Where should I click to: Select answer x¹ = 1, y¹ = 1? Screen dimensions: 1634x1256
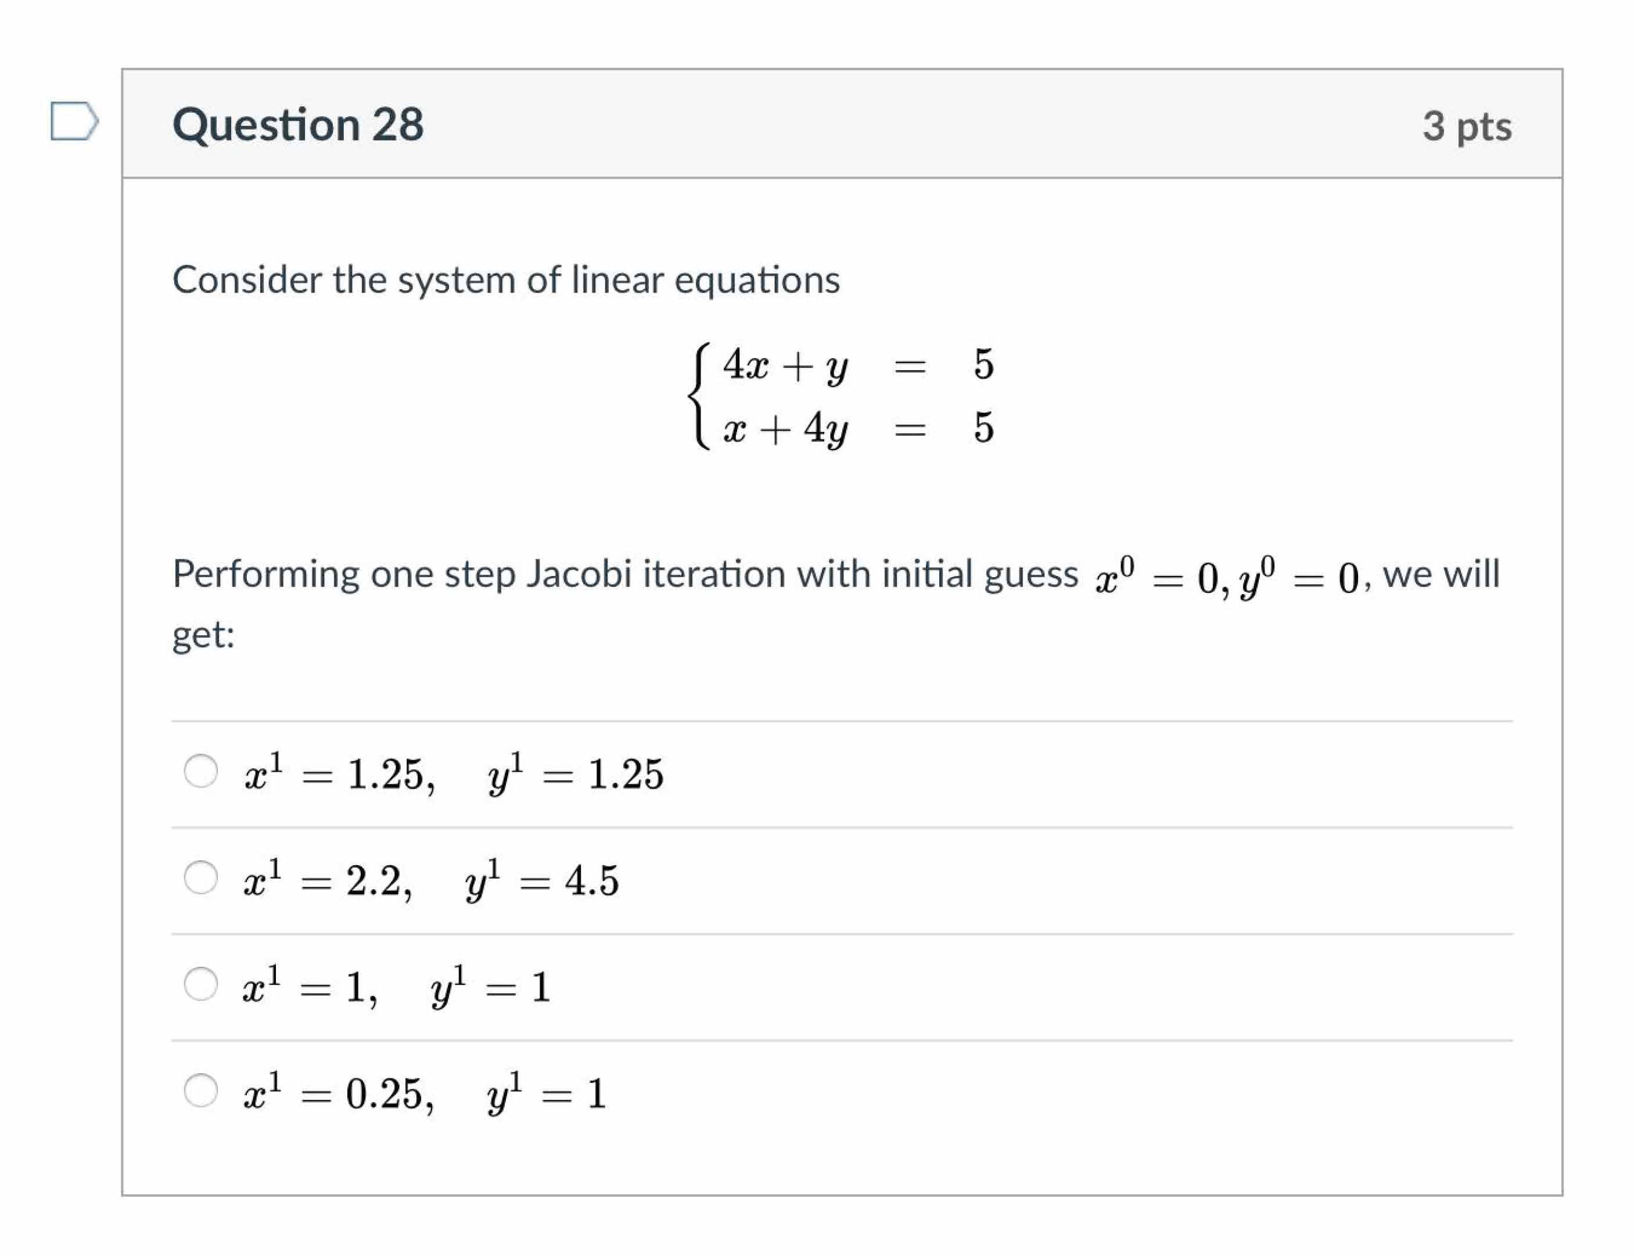201,985
